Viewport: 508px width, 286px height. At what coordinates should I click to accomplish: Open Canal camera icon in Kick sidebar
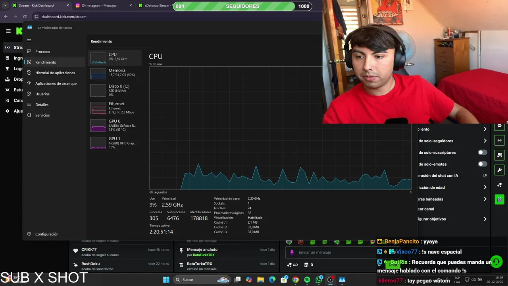pos(7,100)
